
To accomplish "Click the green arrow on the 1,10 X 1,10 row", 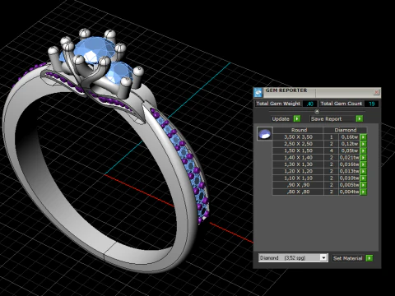I will pyautogui.click(x=363, y=178).
